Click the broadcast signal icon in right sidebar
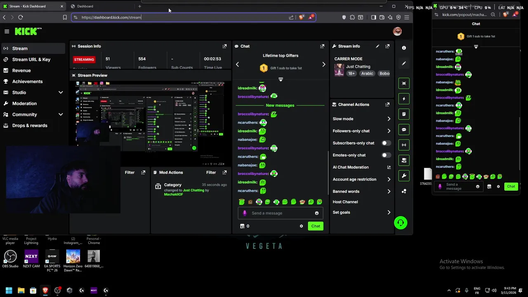This screenshot has width=528, height=297. pyautogui.click(x=404, y=145)
